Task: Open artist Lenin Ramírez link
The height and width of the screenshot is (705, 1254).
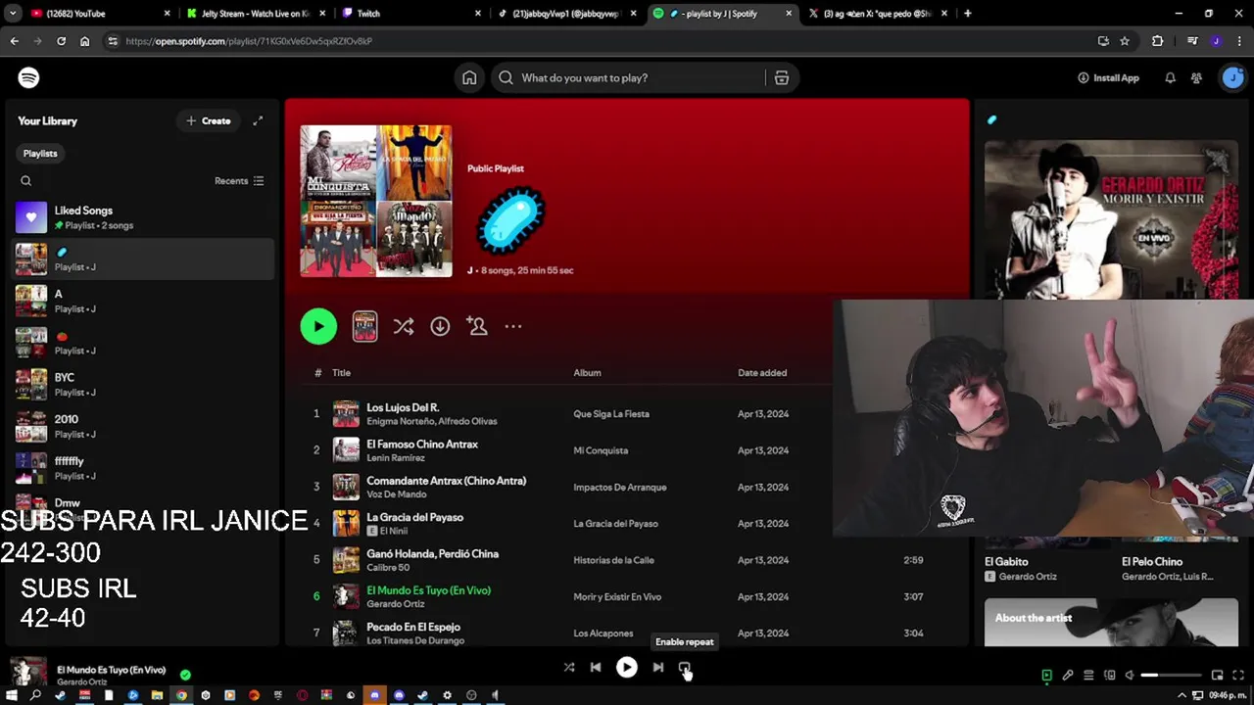Action: (396, 458)
